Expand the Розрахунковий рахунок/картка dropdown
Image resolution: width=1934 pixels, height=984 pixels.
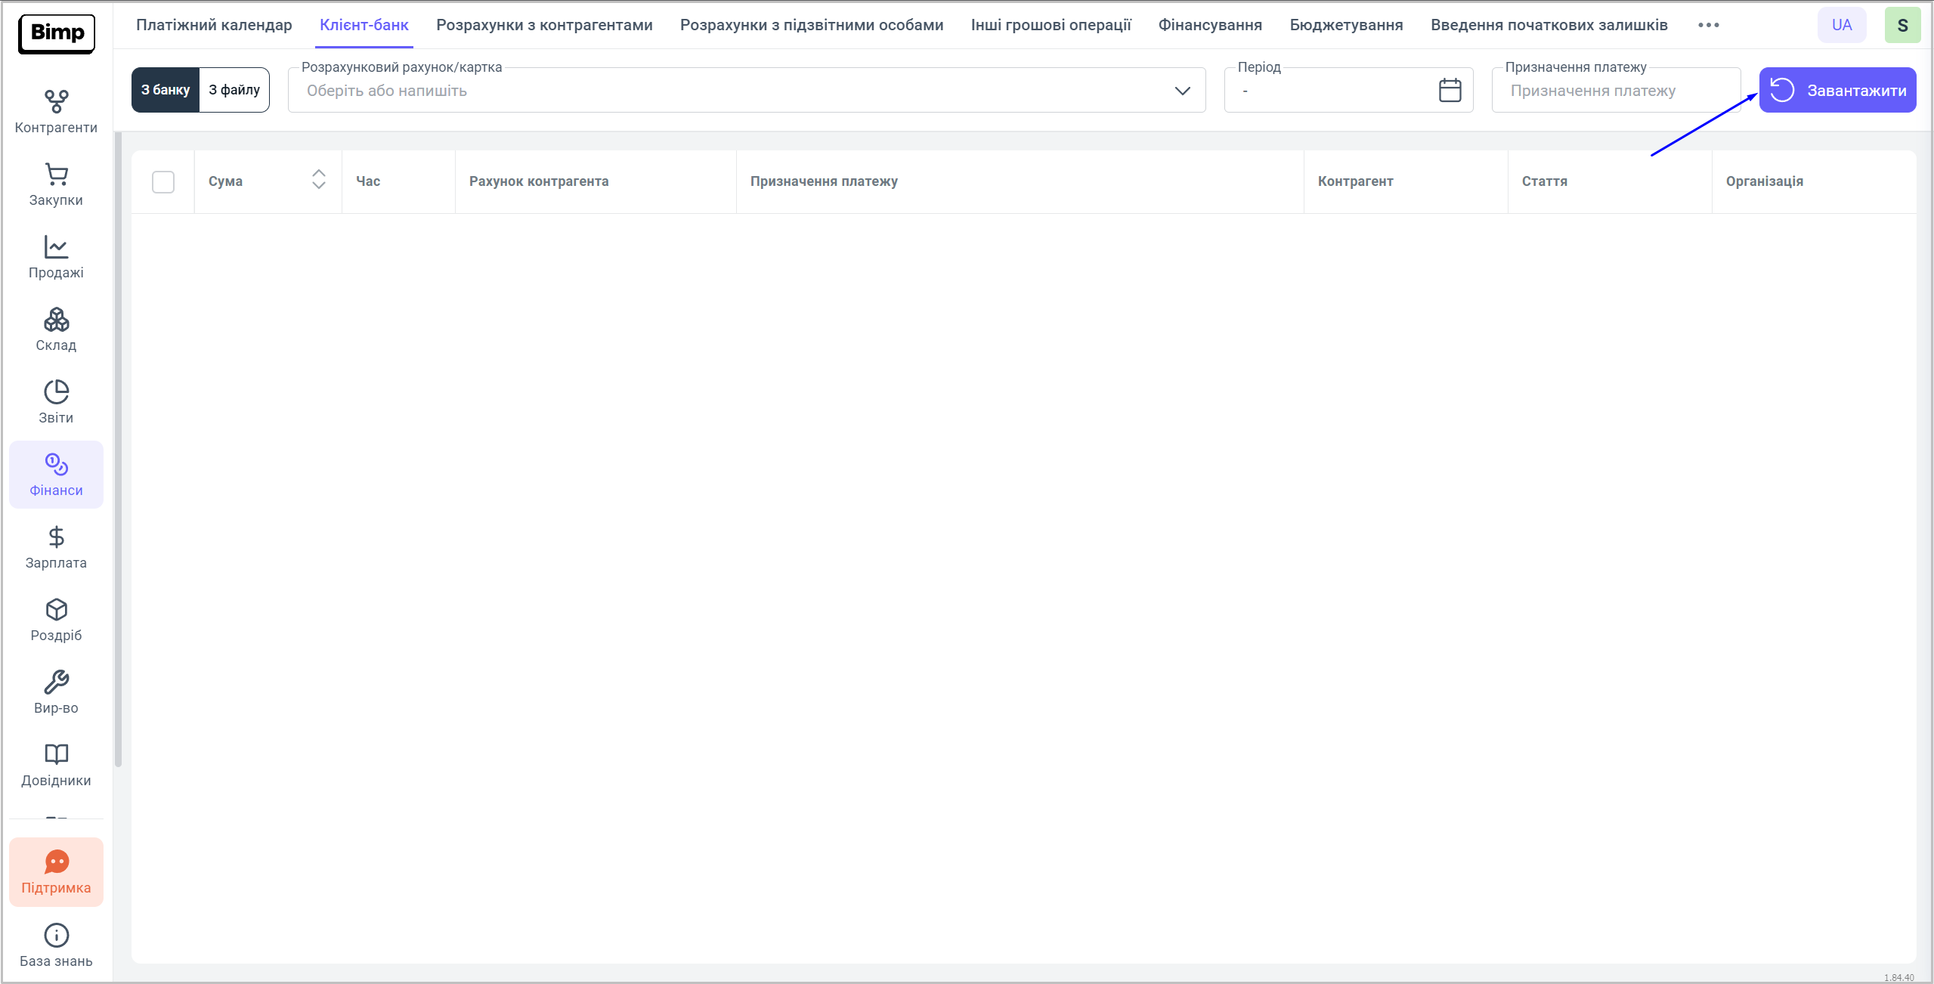pos(1182,91)
